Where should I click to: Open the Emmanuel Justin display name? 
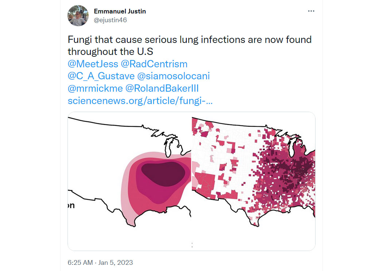(120, 11)
